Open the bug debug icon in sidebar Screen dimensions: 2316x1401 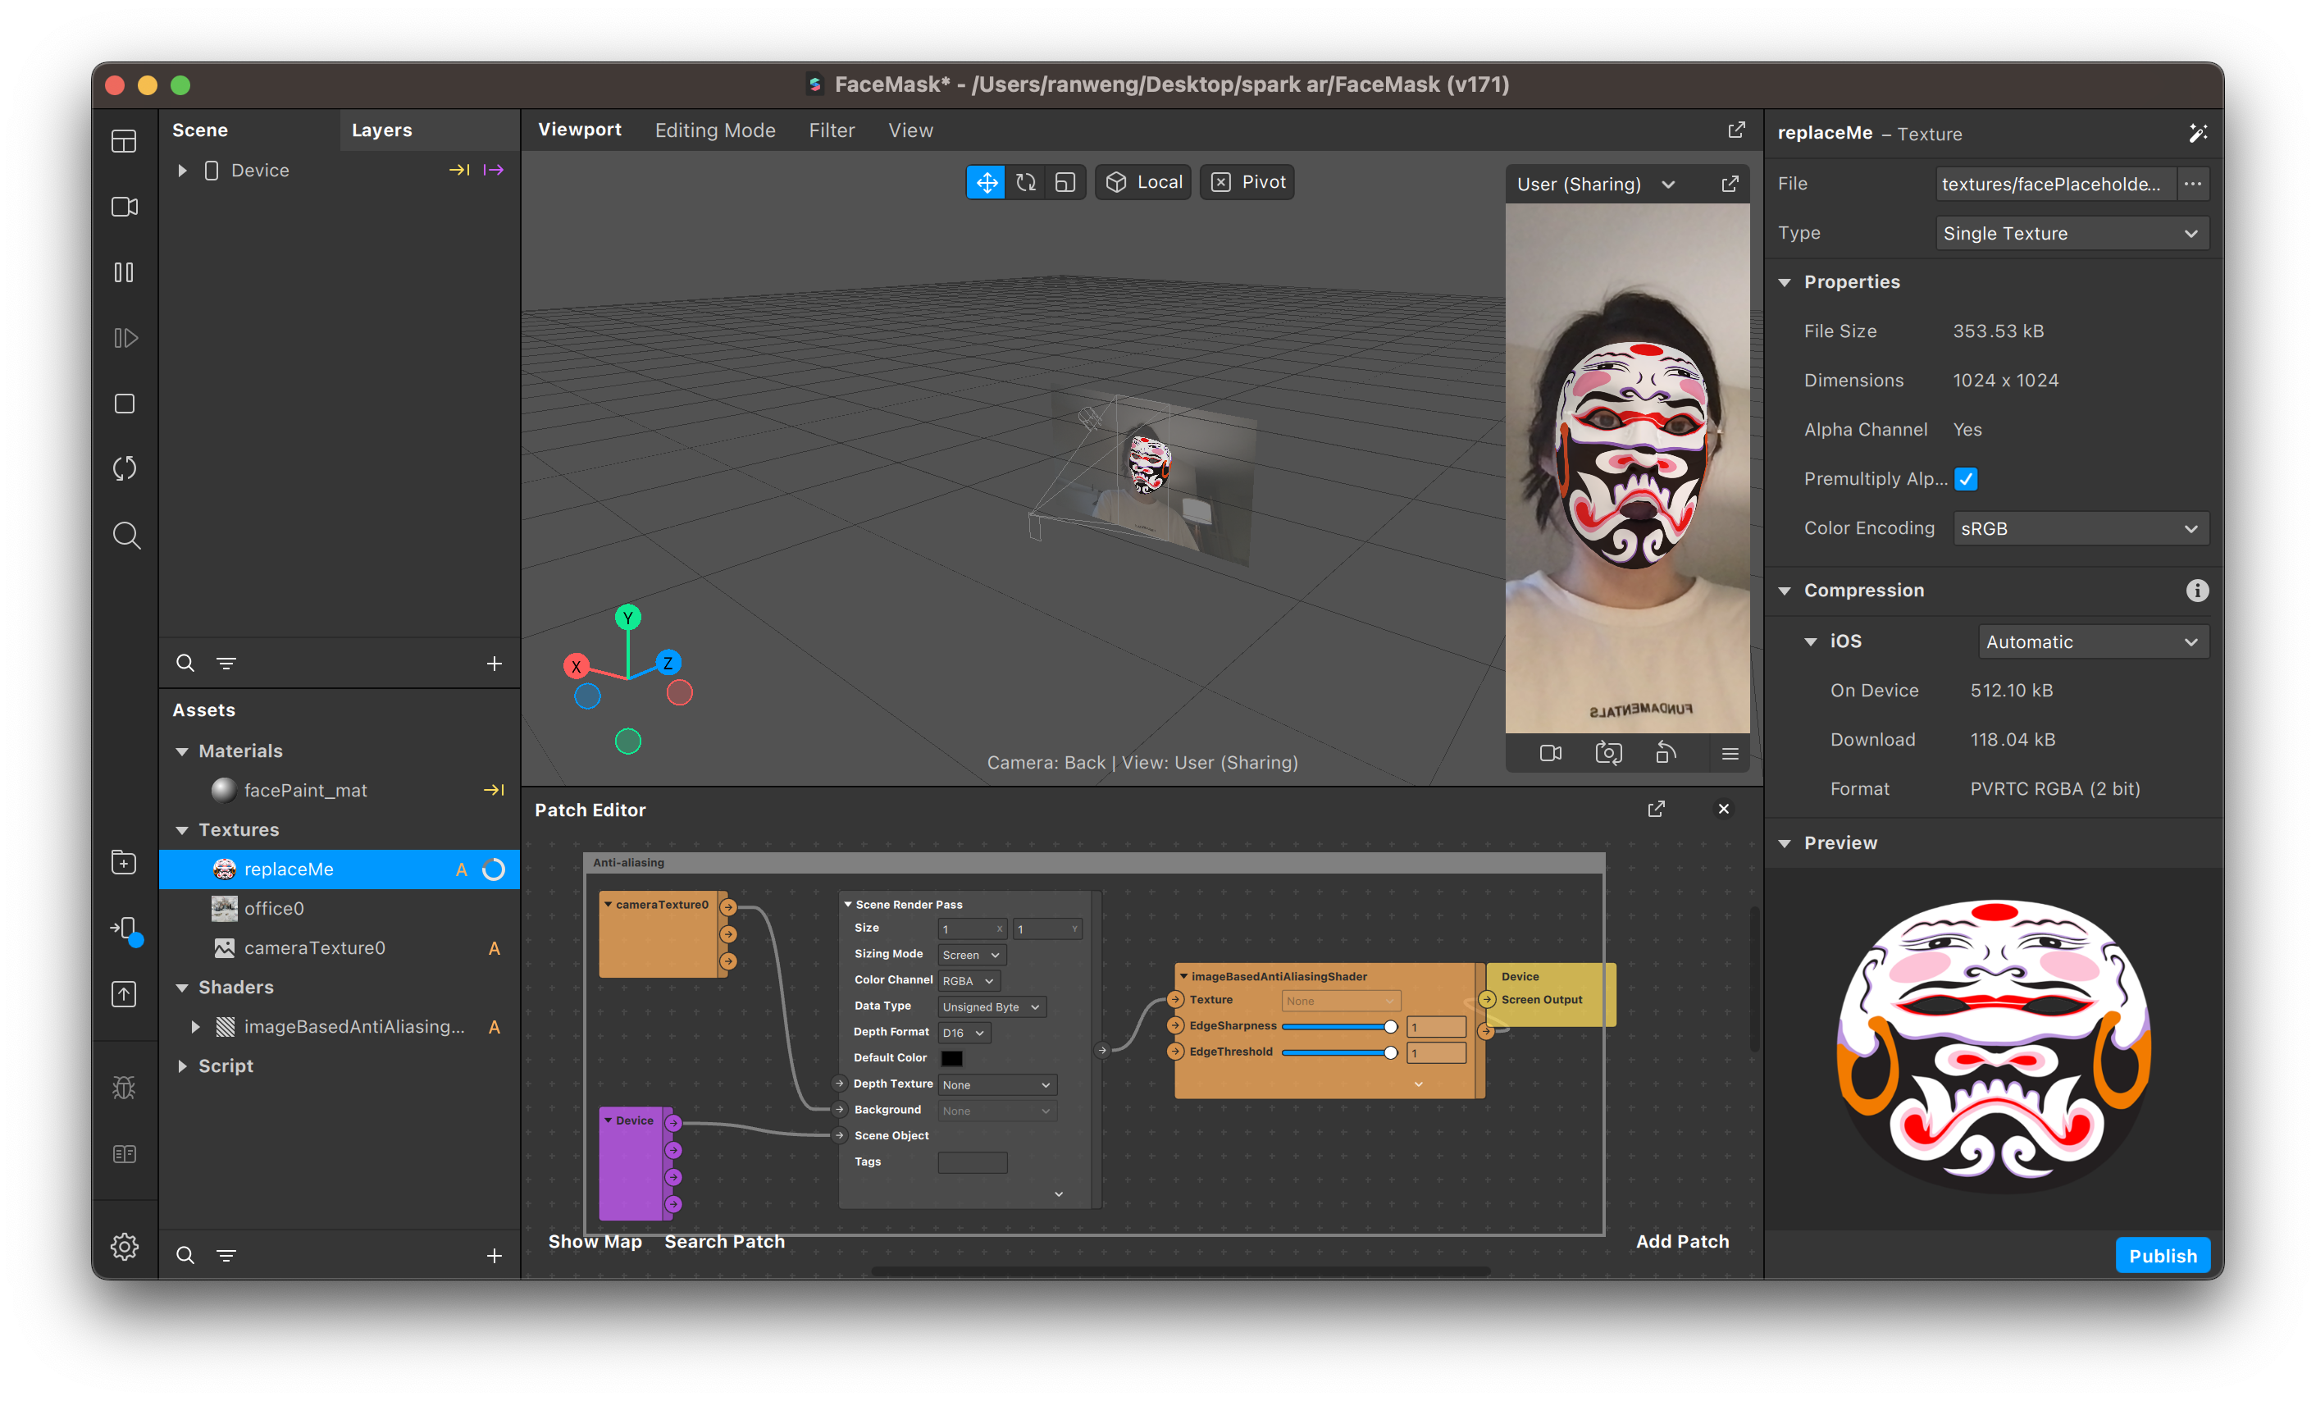click(124, 1088)
